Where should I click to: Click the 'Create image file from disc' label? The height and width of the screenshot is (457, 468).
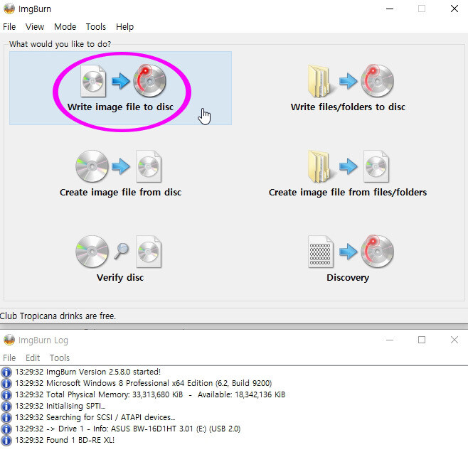pos(120,193)
